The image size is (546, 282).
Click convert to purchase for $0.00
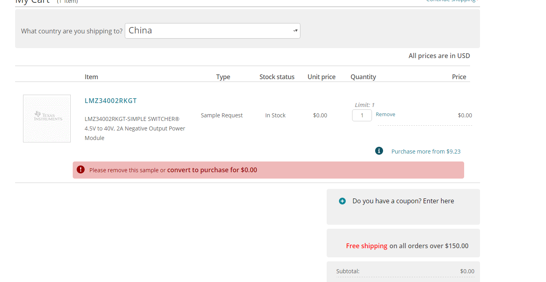212,170
